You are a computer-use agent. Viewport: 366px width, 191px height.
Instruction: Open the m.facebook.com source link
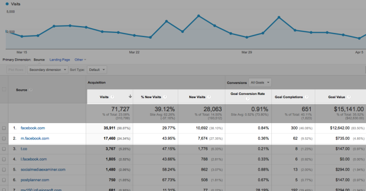[35, 138]
